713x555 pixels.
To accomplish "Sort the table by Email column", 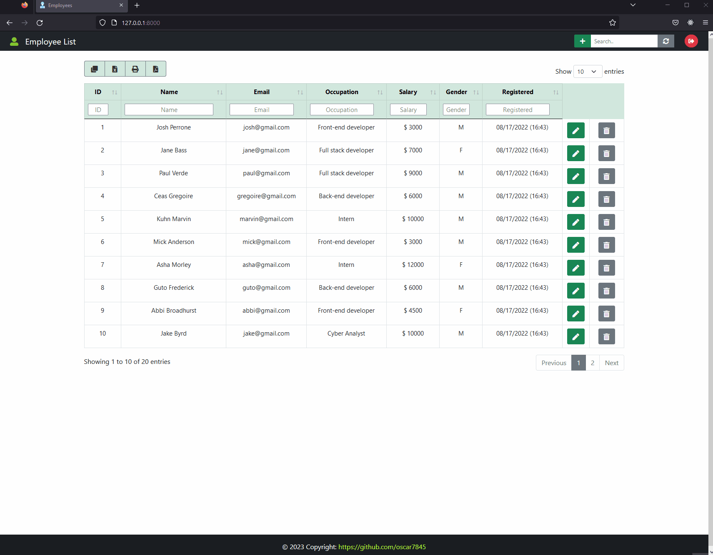I will click(x=266, y=92).
